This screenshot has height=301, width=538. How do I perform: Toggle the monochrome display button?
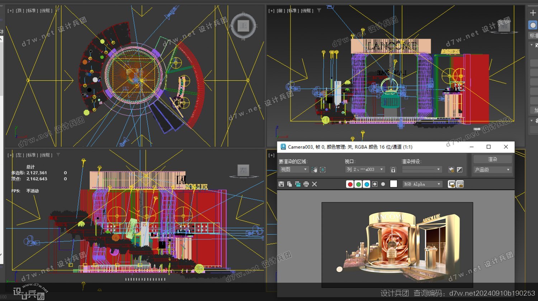pos(383,184)
